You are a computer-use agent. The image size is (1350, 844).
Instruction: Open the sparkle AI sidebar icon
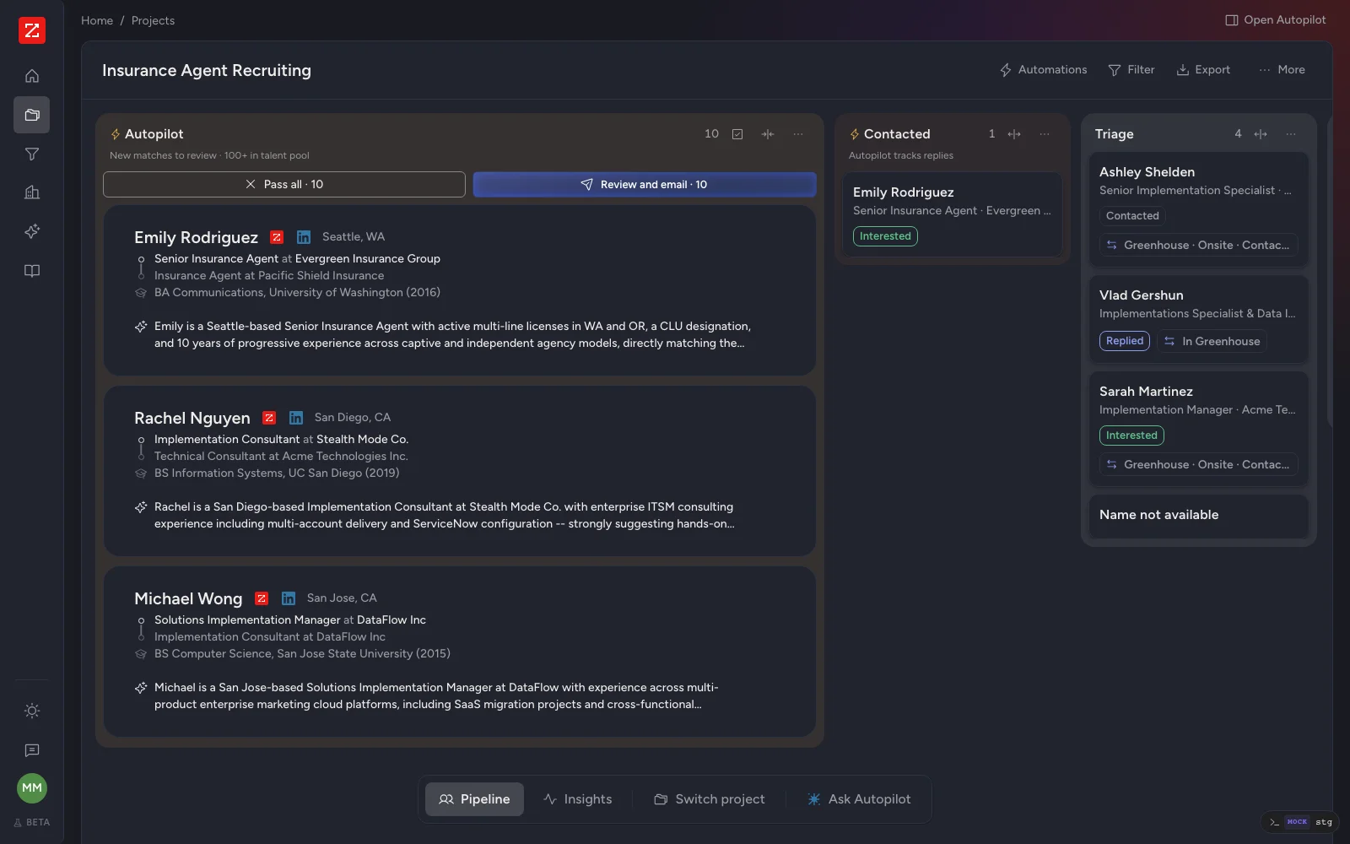pos(32,231)
